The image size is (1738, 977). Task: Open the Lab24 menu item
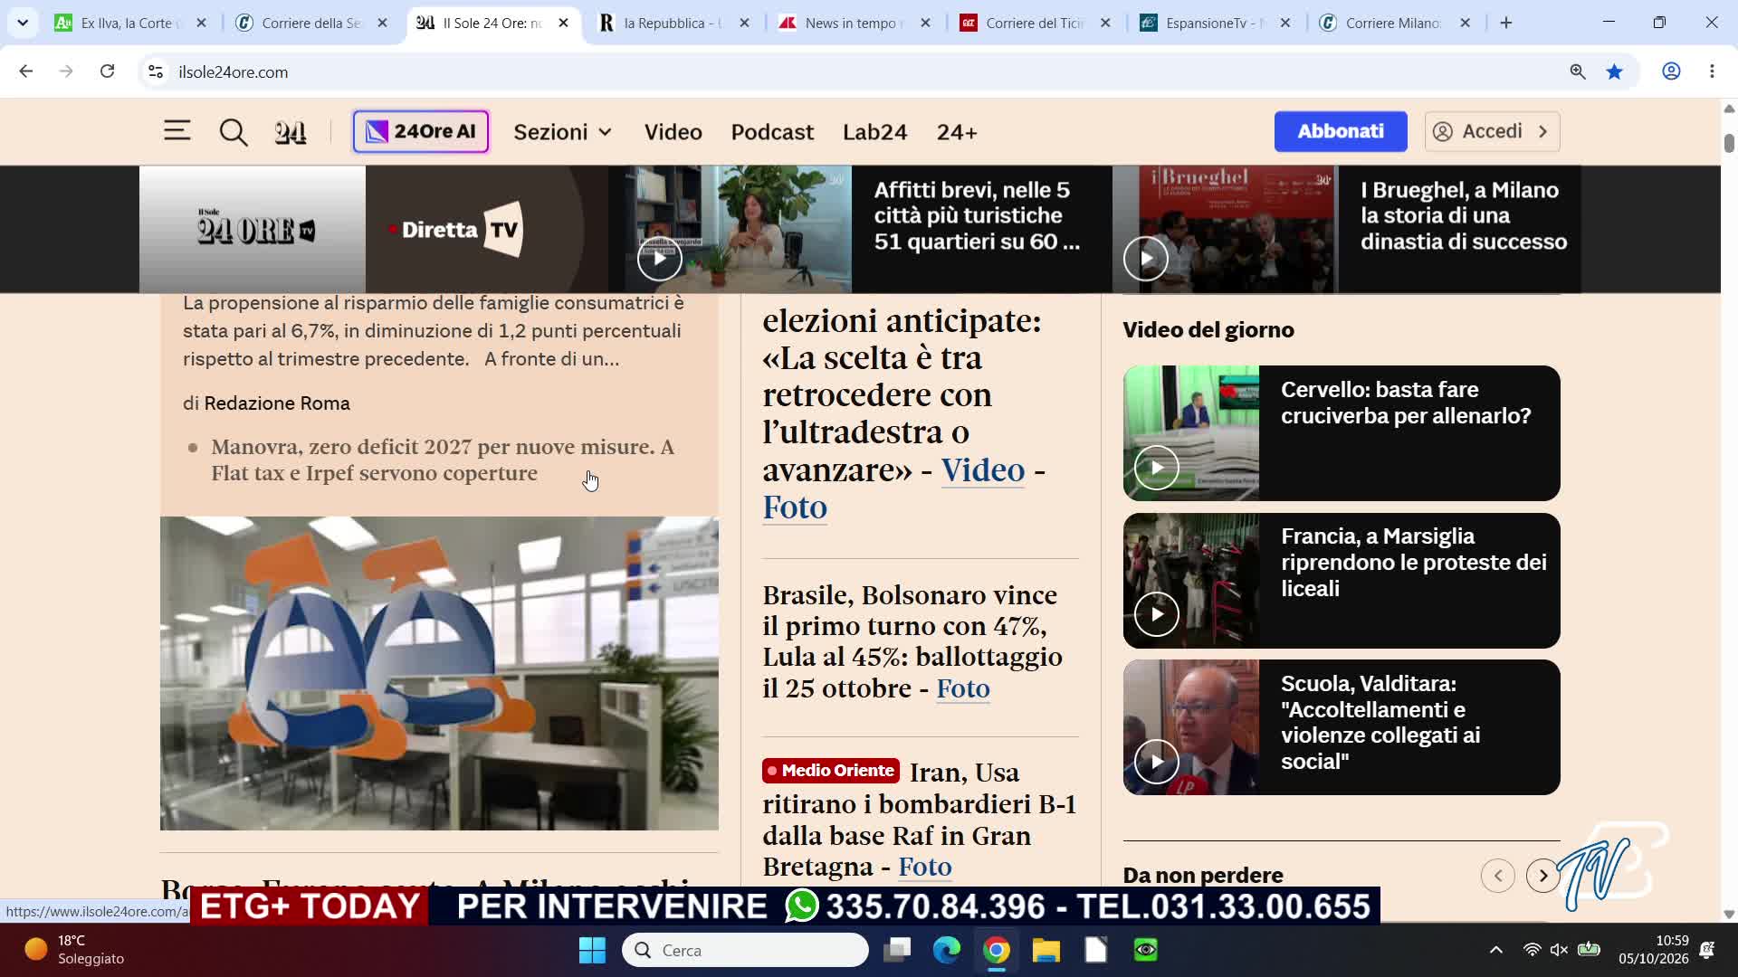point(874,132)
